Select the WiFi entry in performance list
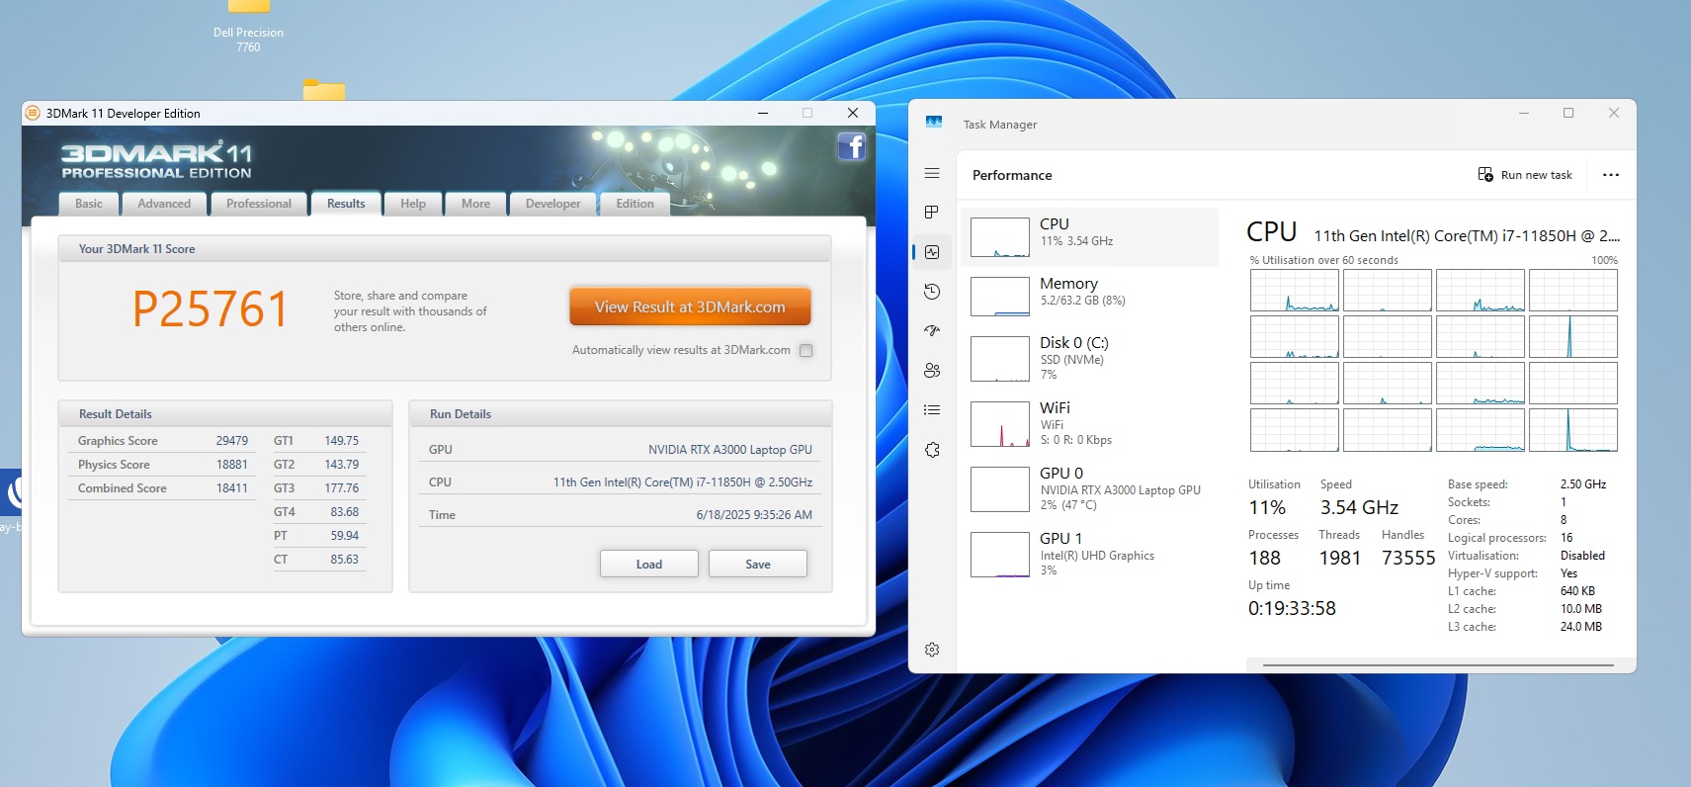This screenshot has height=787, width=1691. tap(1089, 423)
